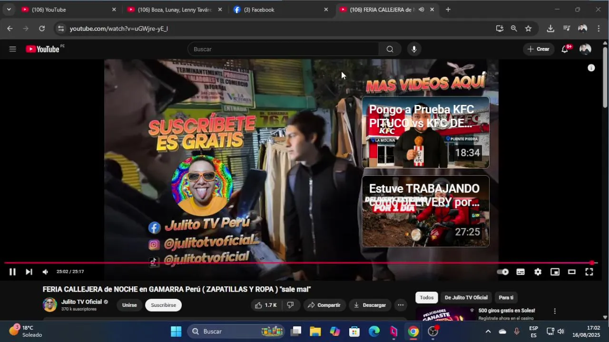Click the search magnifier button in YouTube
Image resolution: width=609 pixels, height=342 pixels.
click(390, 49)
